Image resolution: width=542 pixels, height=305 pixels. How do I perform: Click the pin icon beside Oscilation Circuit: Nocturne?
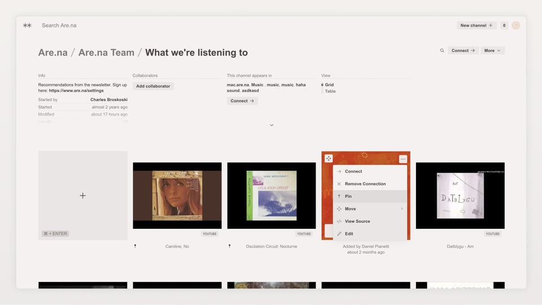229,246
